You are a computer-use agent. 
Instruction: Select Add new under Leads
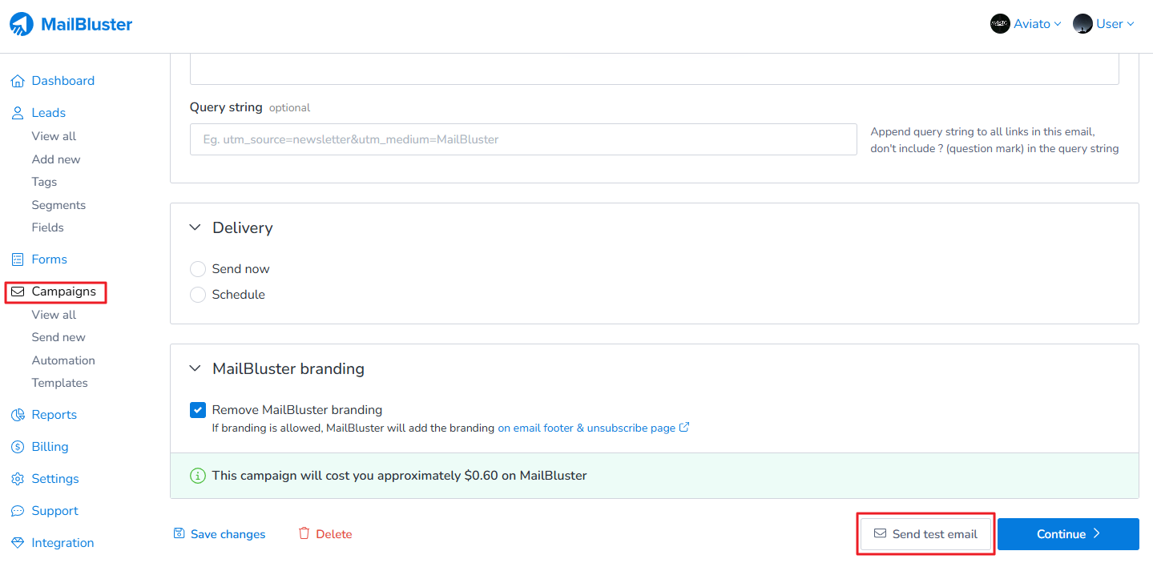[56, 159]
